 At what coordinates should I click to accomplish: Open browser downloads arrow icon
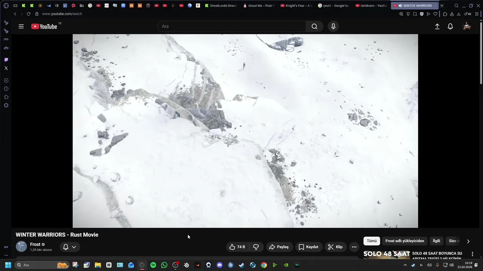point(458,14)
